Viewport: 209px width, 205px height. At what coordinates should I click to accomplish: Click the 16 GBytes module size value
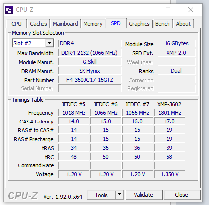click(176, 43)
